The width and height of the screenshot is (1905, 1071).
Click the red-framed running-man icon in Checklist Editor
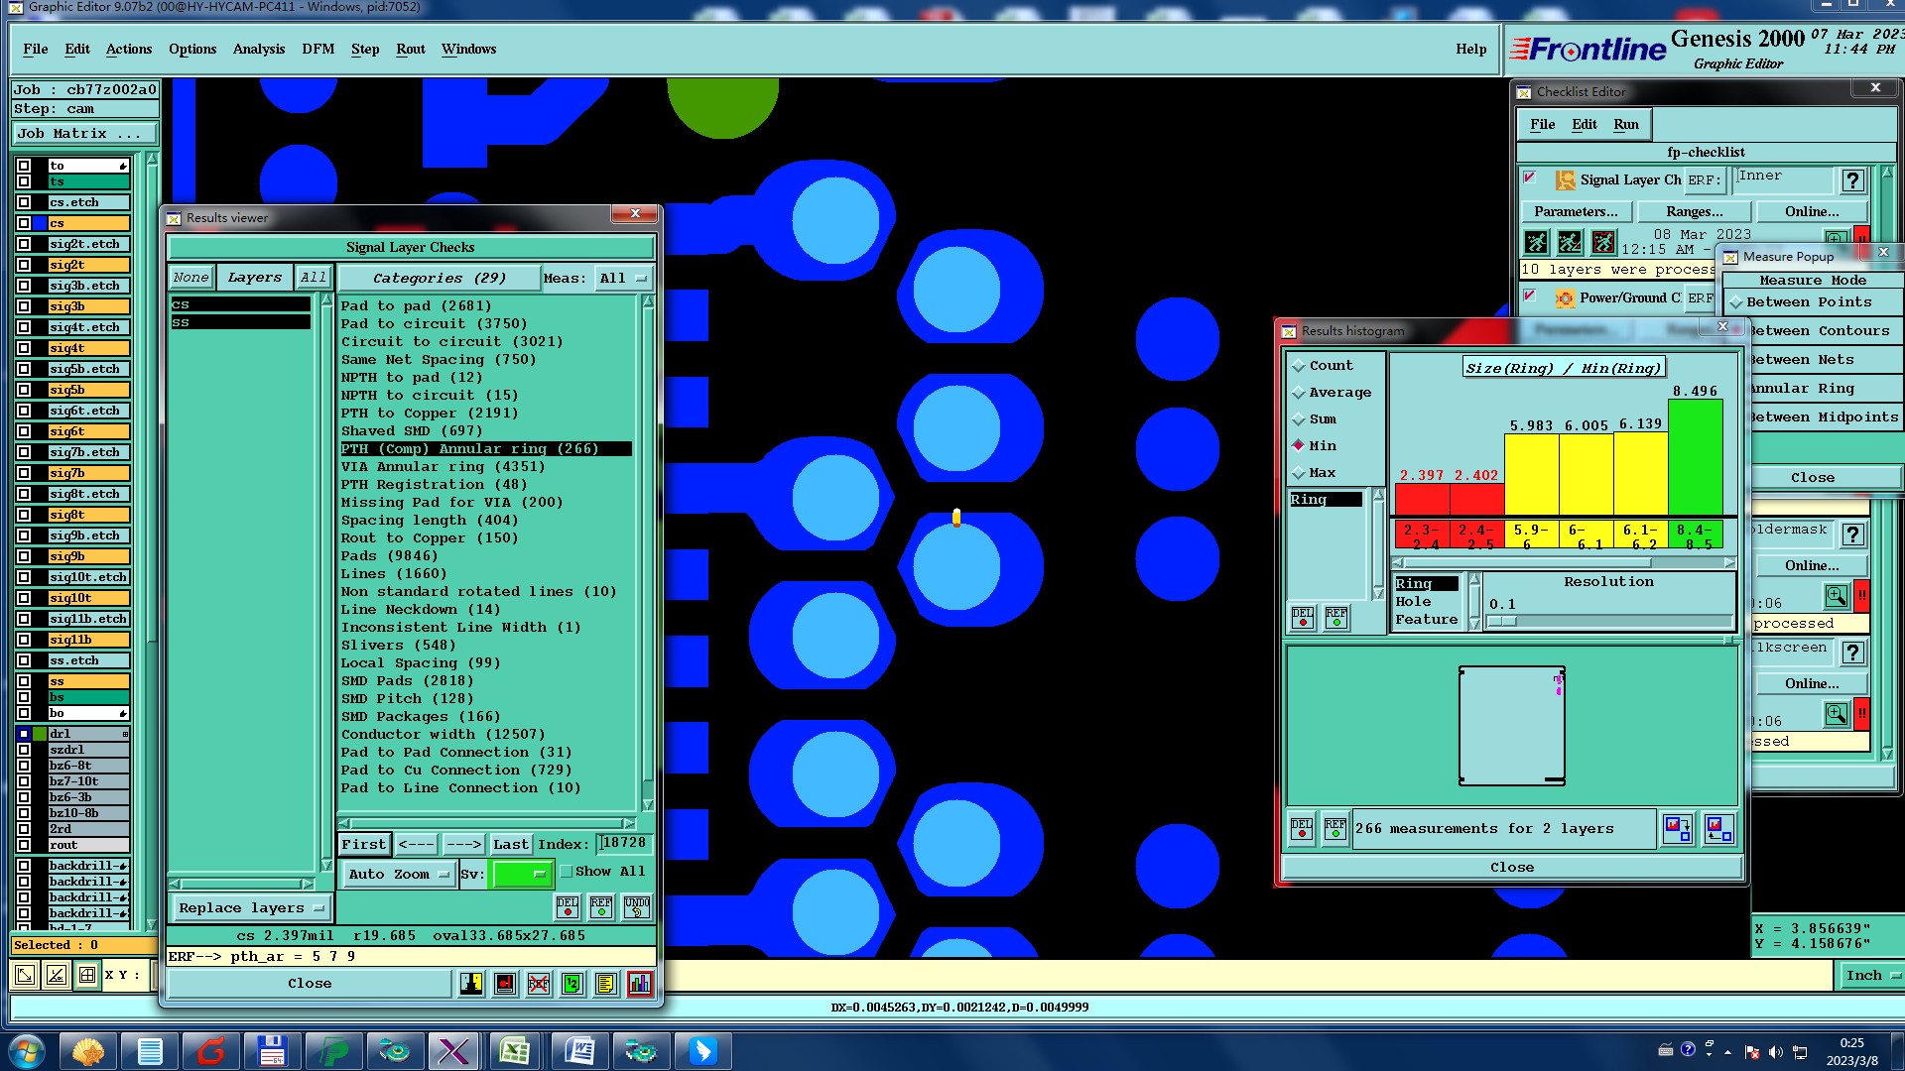[x=1603, y=242]
